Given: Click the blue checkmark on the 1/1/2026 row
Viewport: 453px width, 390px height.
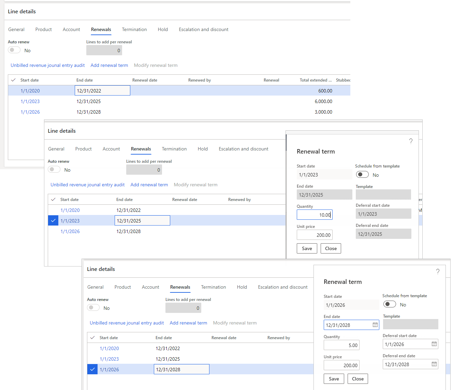Looking at the screenshot, I should click(x=92, y=369).
